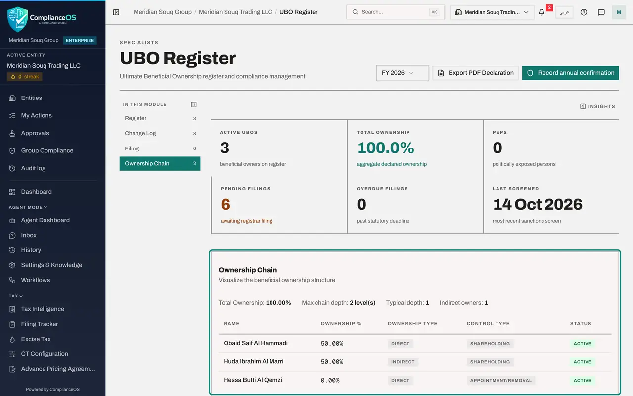Open the chat feedback icon
This screenshot has height=396, width=633.
601,12
